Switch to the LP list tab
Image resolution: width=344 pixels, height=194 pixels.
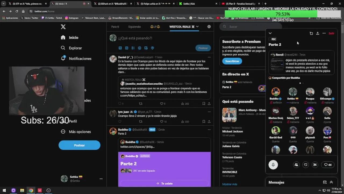click(x=155, y=27)
